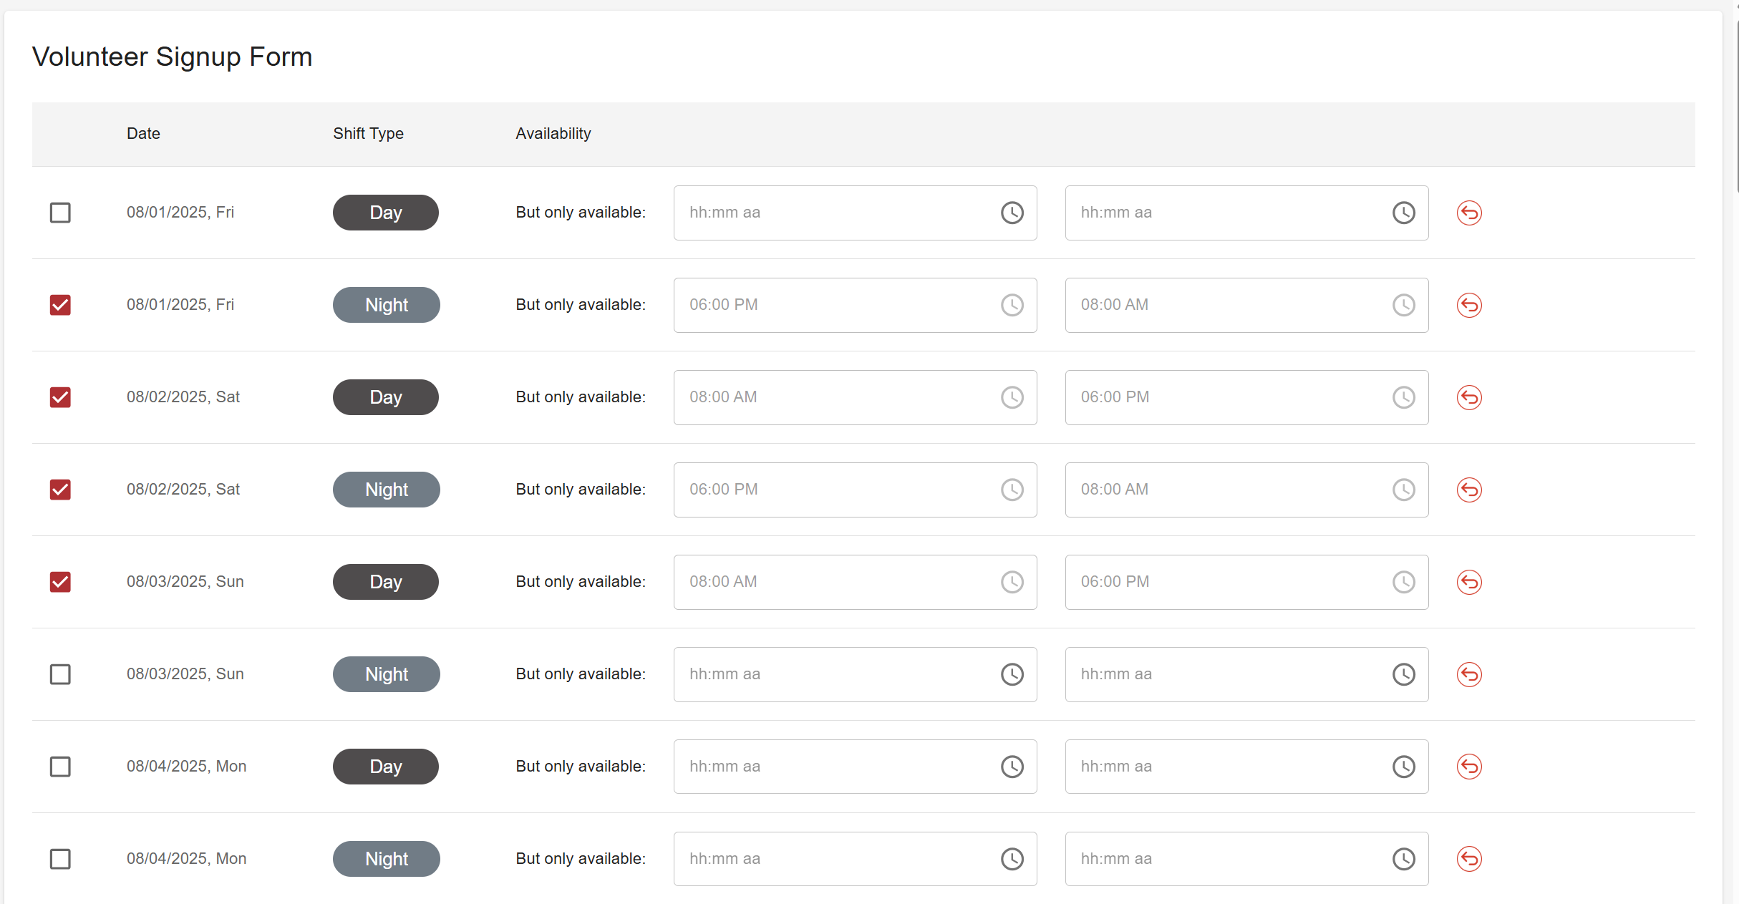Reset the 08/03/2025 Sun Day row

pos(1468,582)
